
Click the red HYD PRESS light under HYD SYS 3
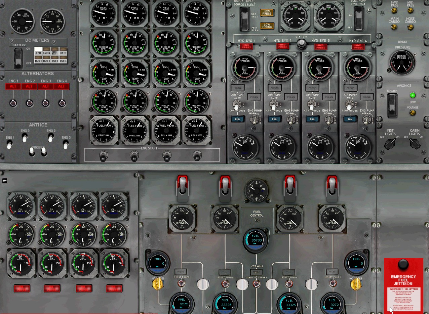pos(320,46)
